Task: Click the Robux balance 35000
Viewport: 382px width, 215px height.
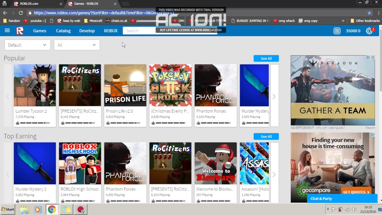Action: 353,31
